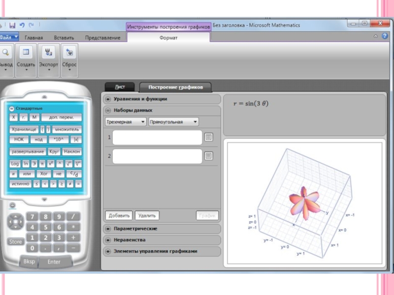
Task: Click the small round button below calculator screen
Action: 12,205
